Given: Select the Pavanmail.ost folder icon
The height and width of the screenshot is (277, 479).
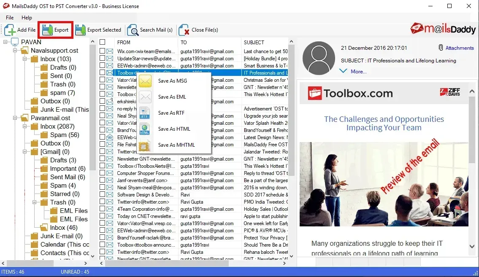Looking at the screenshot, I should 24,118.
